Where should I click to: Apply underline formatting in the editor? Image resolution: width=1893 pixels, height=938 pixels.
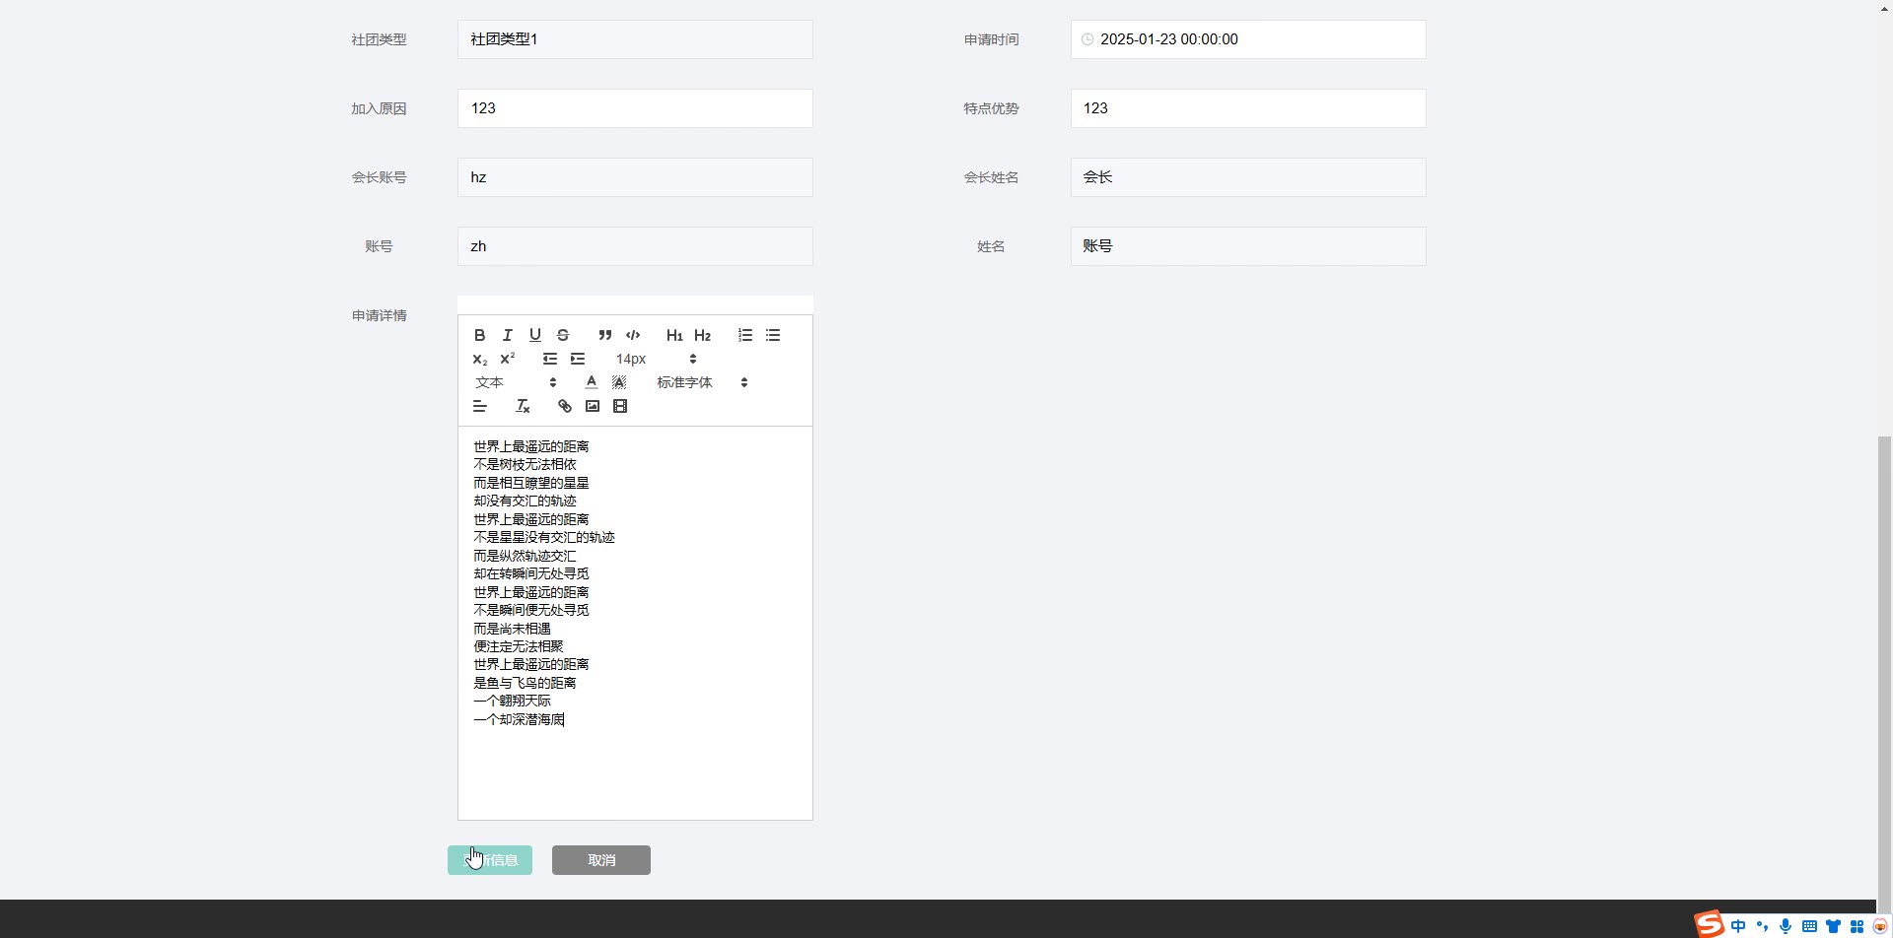(x=535, y=335)
